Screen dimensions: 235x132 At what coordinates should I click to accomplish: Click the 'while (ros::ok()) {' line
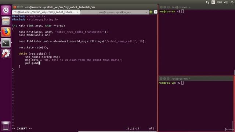(x=34, y=54)
